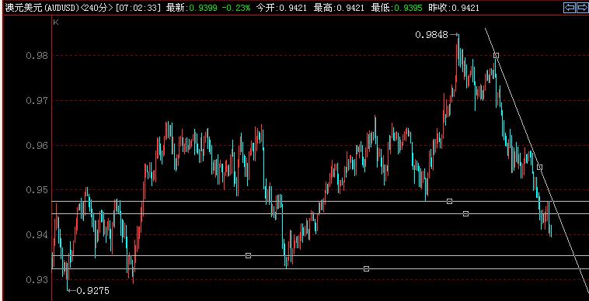Click the 0.9848 high price annotation
The image size is (589, 301).
click(431, 35)
